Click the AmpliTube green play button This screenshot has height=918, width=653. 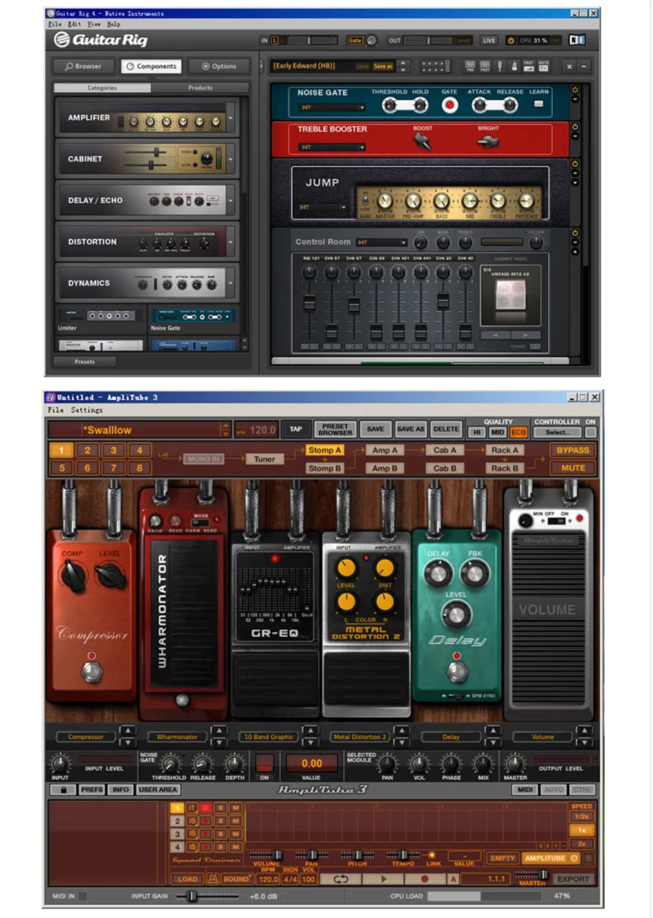point(384,879)
